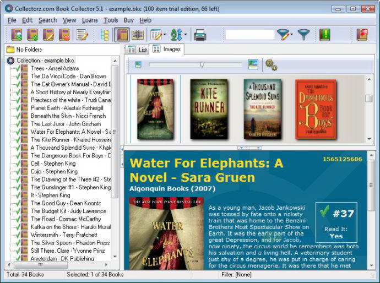Click the Add Book Manually icon with green plus
Screen dimensions: 380x283
[x=32, y=35]
